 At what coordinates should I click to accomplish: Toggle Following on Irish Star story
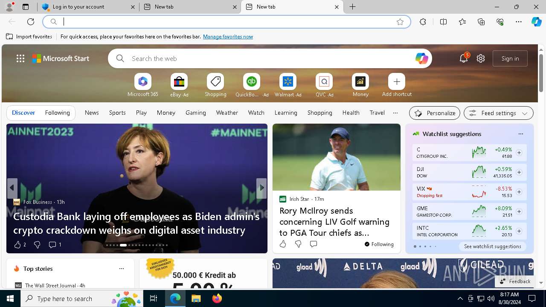coord(379,244)
